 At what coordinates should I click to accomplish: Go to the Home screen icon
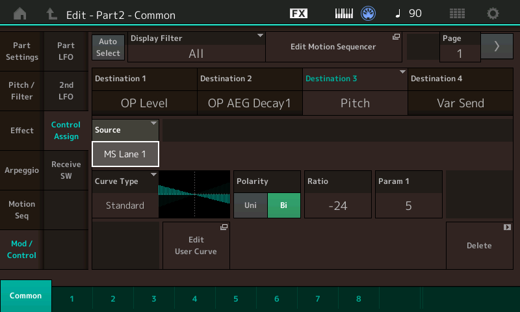click(x=21, y=14)
